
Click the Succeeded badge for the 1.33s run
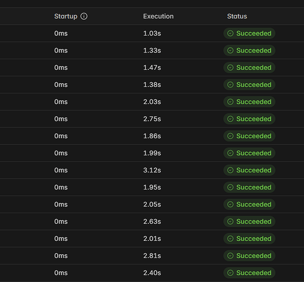[x=249, y=51]
